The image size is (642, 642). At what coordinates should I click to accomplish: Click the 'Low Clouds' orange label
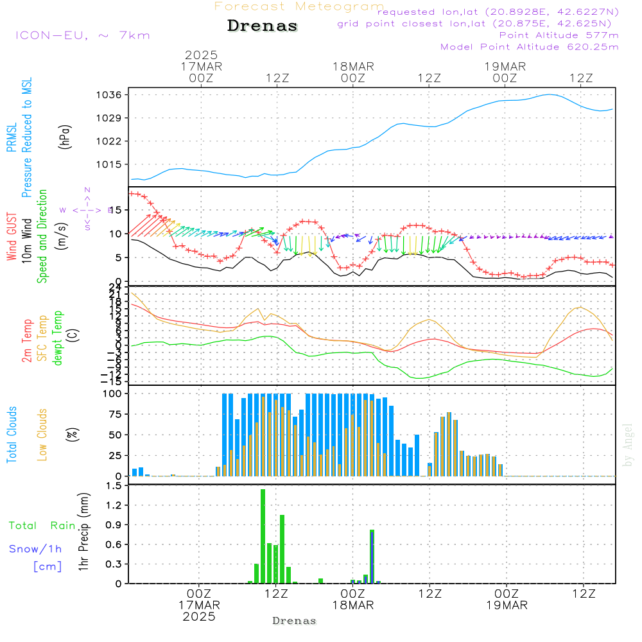click(x=42, y=435)
